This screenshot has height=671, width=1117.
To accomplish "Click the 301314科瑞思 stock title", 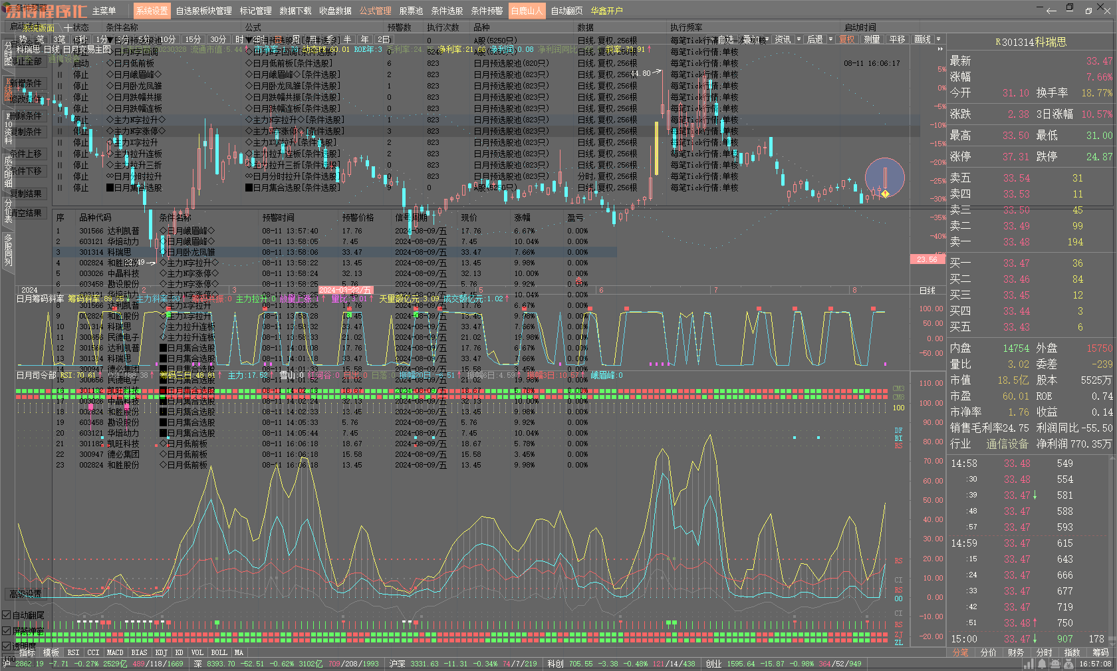I will pos(1031,42).
